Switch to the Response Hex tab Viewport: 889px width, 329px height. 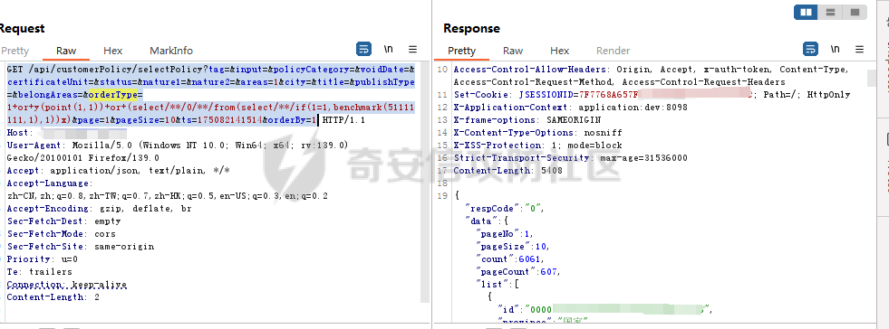560,51
